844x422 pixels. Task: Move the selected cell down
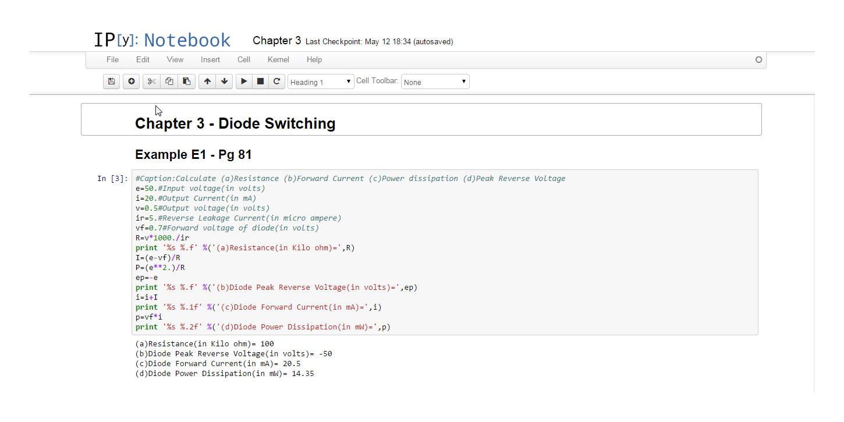click(x=224, y=81)
